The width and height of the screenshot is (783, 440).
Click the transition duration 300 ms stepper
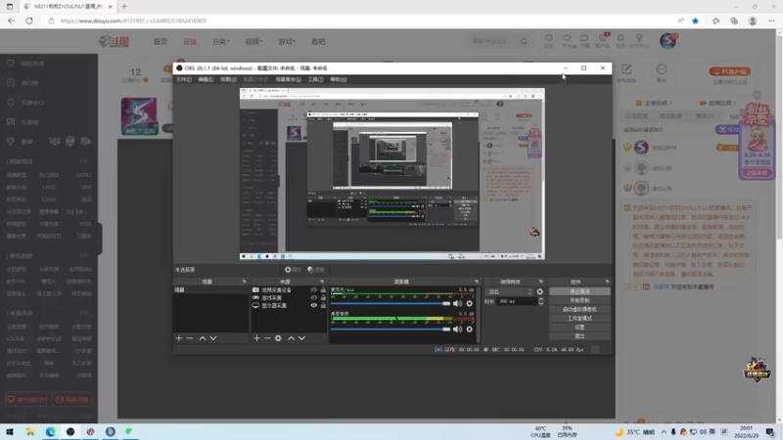[x=541, y=301]
